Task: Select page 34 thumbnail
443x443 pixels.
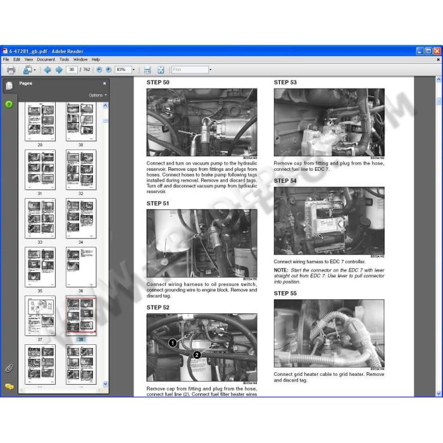Action: [x=81, y=218]
